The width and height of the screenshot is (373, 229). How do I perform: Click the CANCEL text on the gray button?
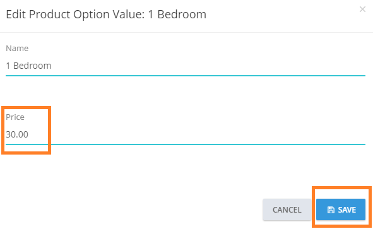287,209
